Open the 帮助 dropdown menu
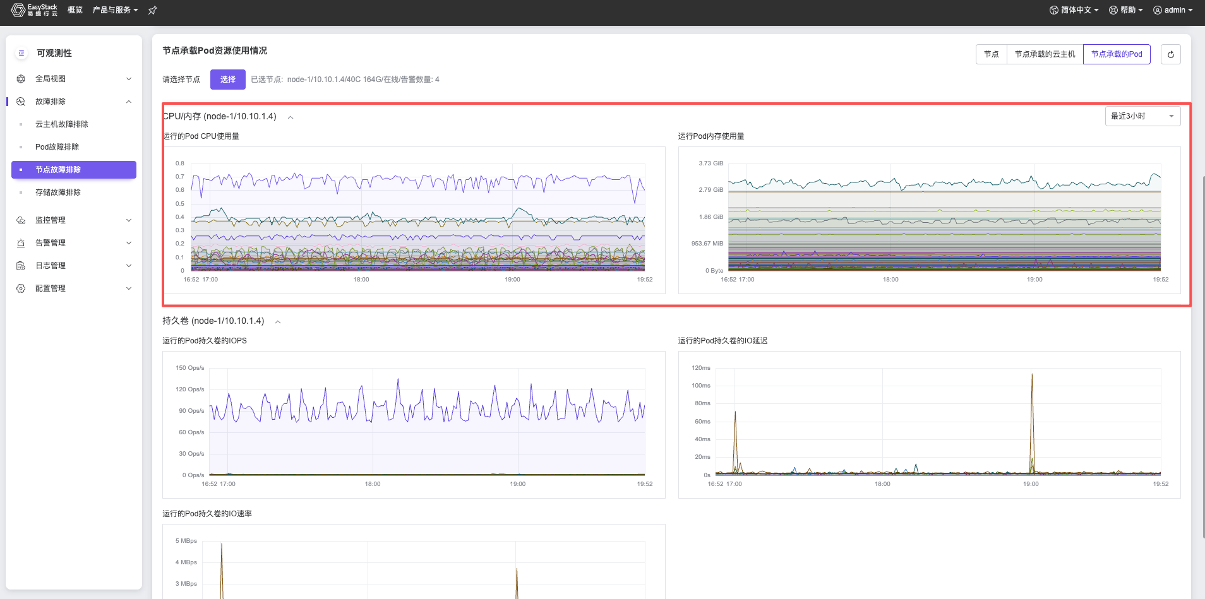Image resolution: width=1205 pixels, height=599 pixels. 1126,10
